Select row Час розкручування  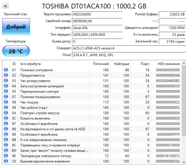[92, 81]
